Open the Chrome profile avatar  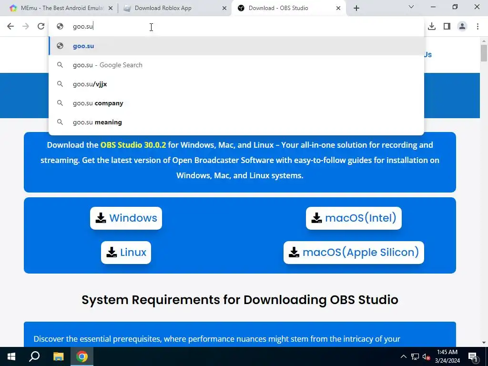point(462,27)
